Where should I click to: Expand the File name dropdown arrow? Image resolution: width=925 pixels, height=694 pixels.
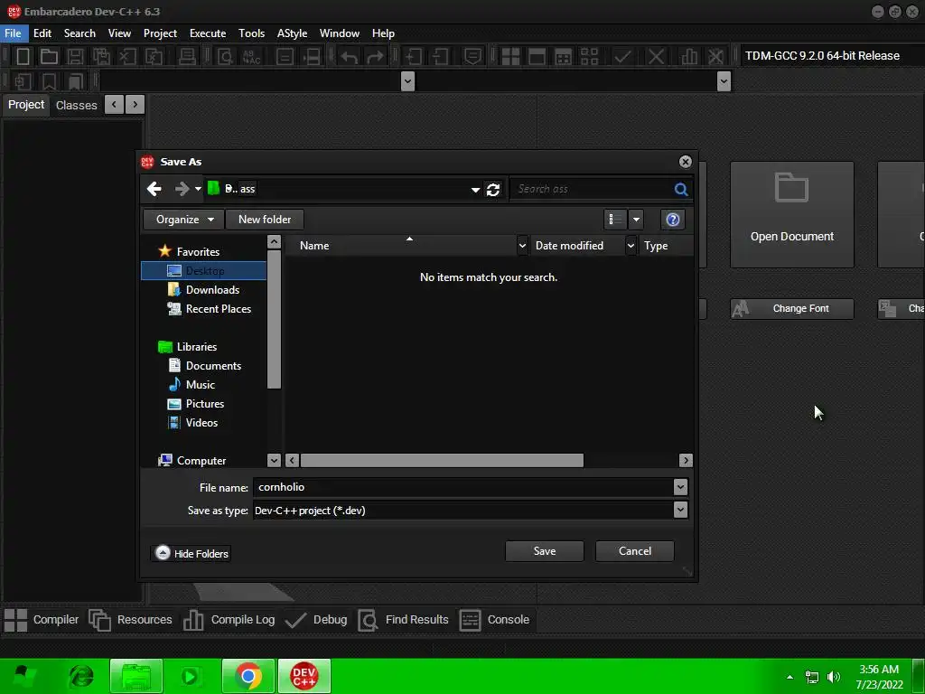[680, 487]
